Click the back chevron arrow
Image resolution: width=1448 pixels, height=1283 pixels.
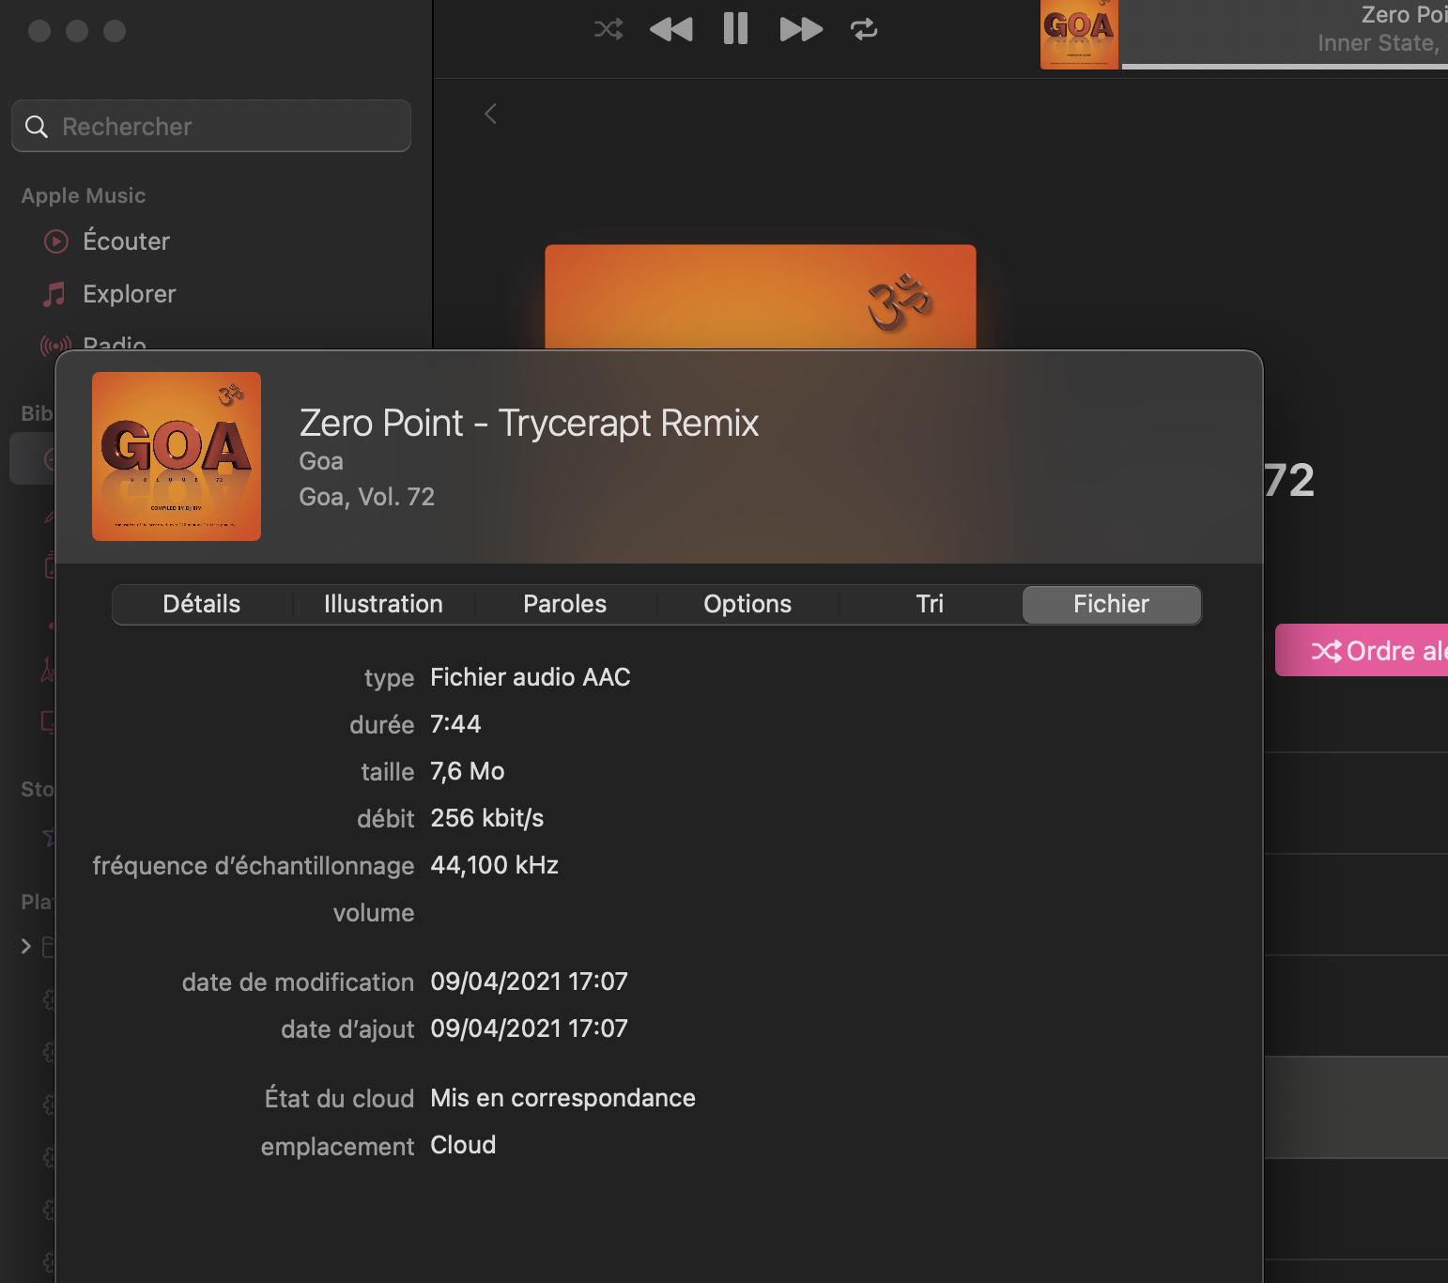[x=490, y=114]
